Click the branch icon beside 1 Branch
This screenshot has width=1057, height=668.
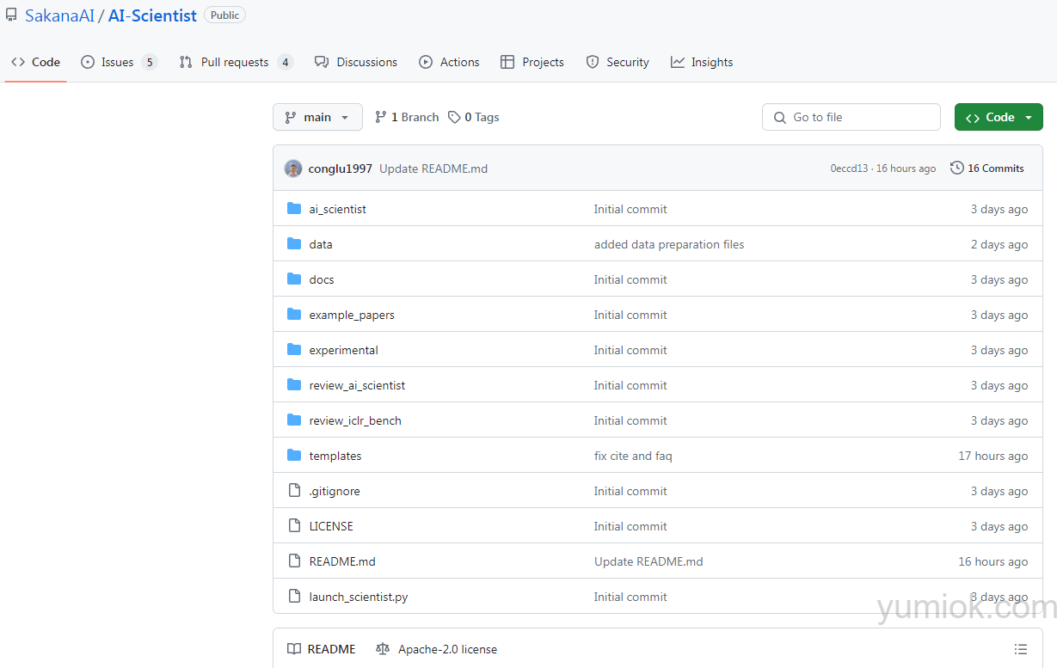coord(381,118)
